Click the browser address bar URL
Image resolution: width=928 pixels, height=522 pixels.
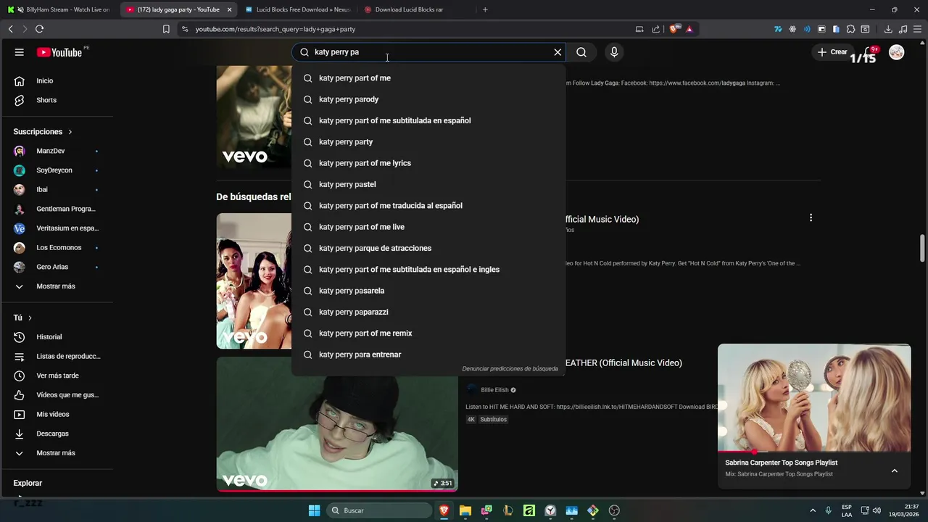tap(275, 29)
